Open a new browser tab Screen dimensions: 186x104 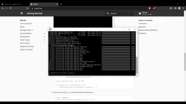point(61,4)
